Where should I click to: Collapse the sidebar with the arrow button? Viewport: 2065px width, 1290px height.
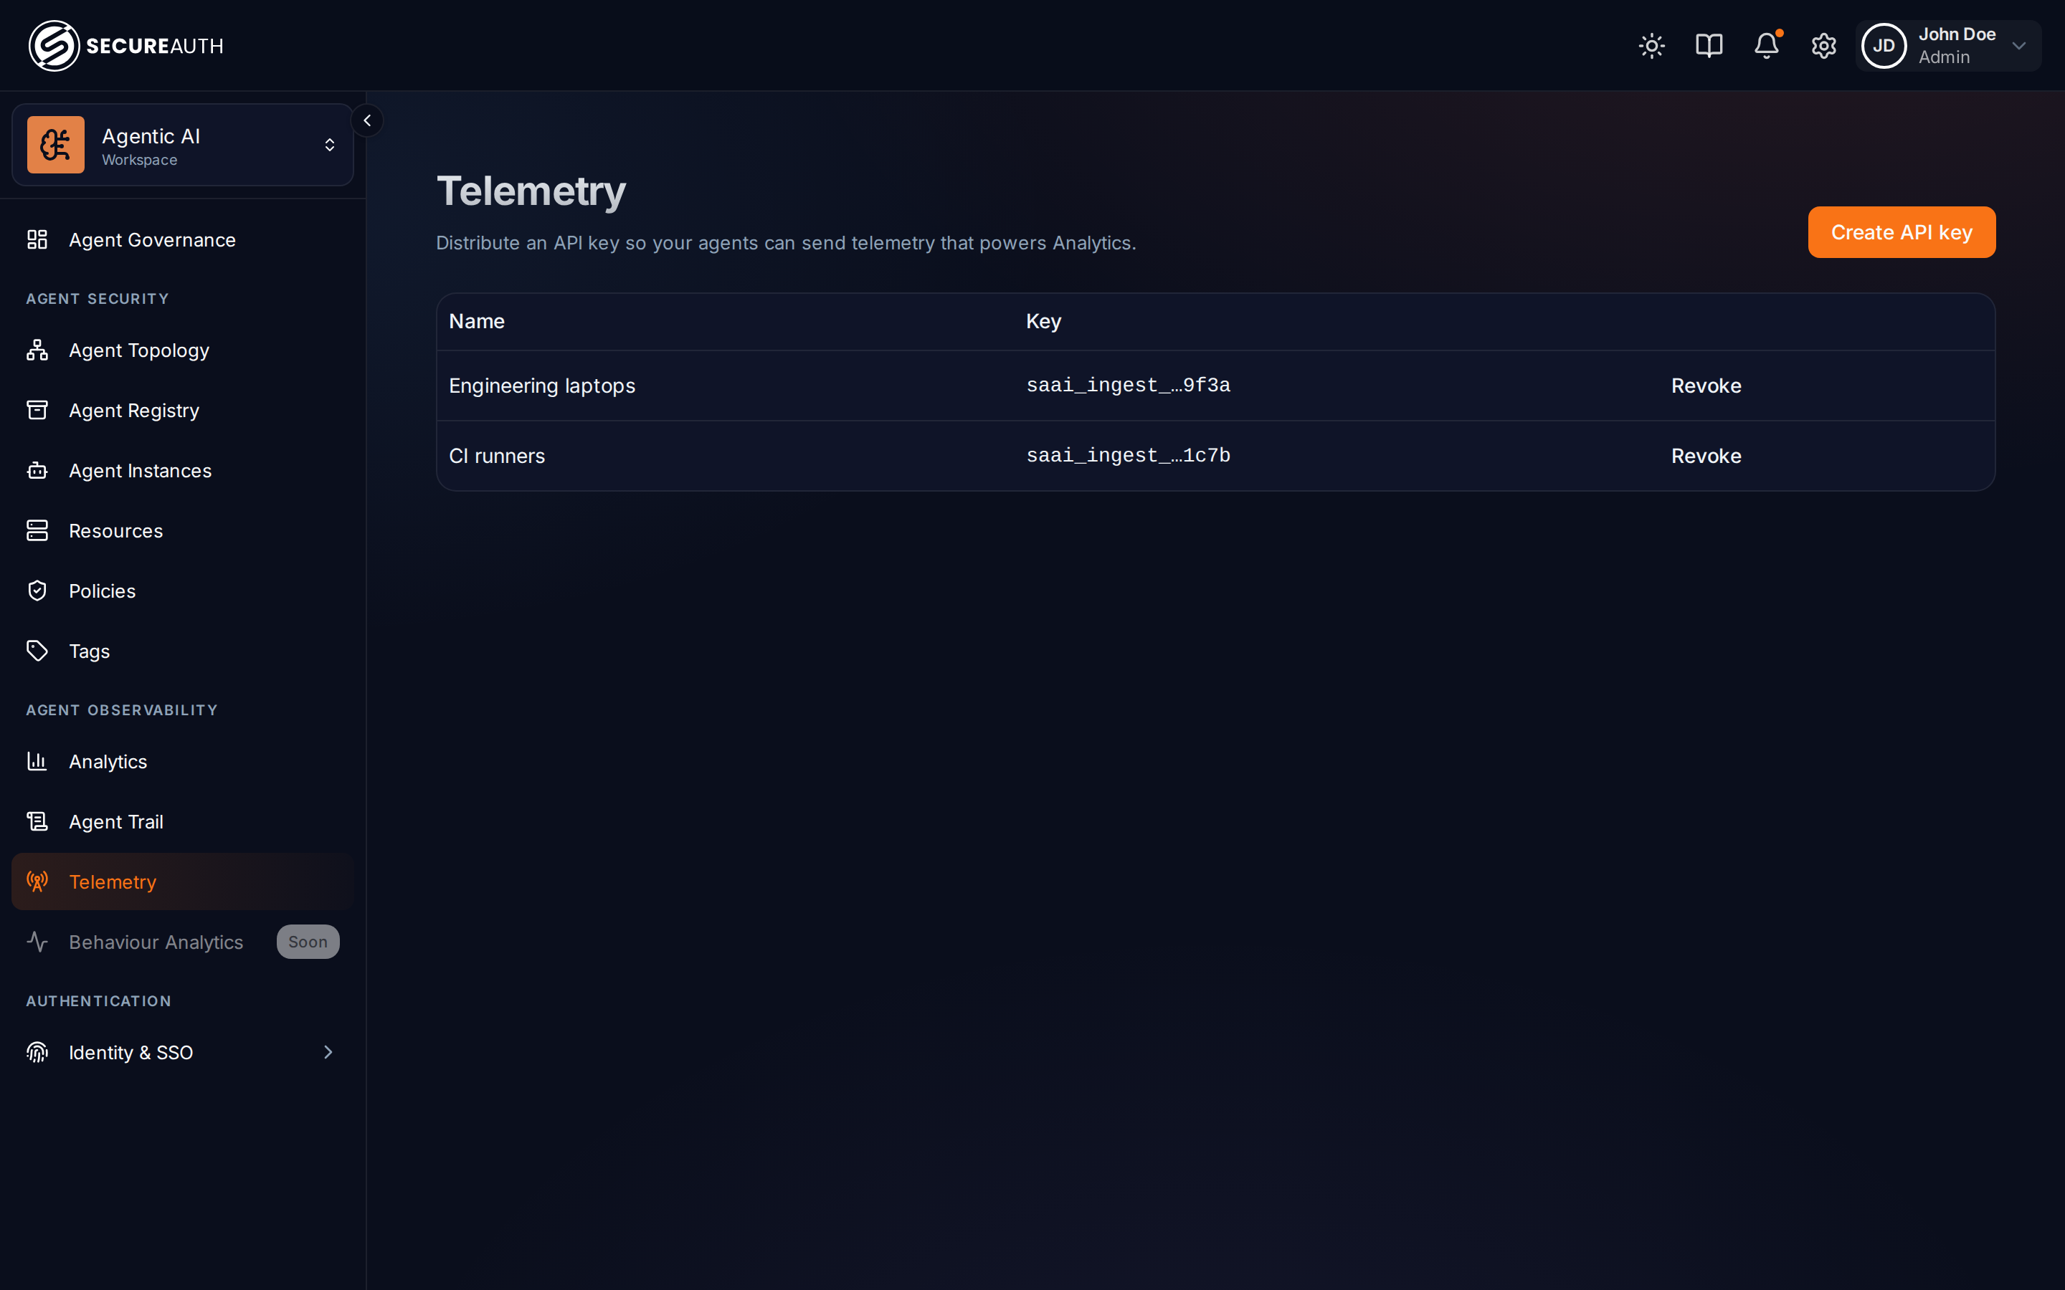point(367,120)
